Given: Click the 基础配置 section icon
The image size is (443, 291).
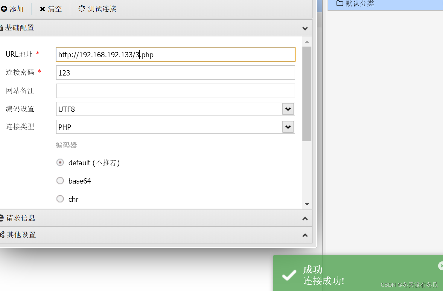Looking at the screenshot, I should tap(2, 28).
